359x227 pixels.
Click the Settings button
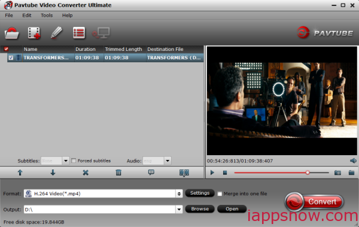click(x=200, y=193)
